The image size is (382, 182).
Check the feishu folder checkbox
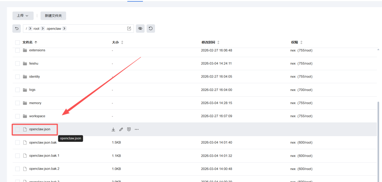coord(18,63)
